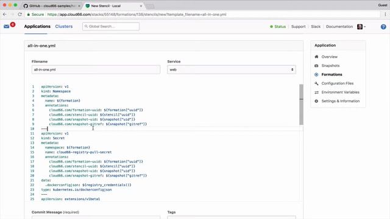Screen dimensions: 390x219
Task: Click line "apiVersion: extensions/v1beta1"
Action: click(71, 199)
